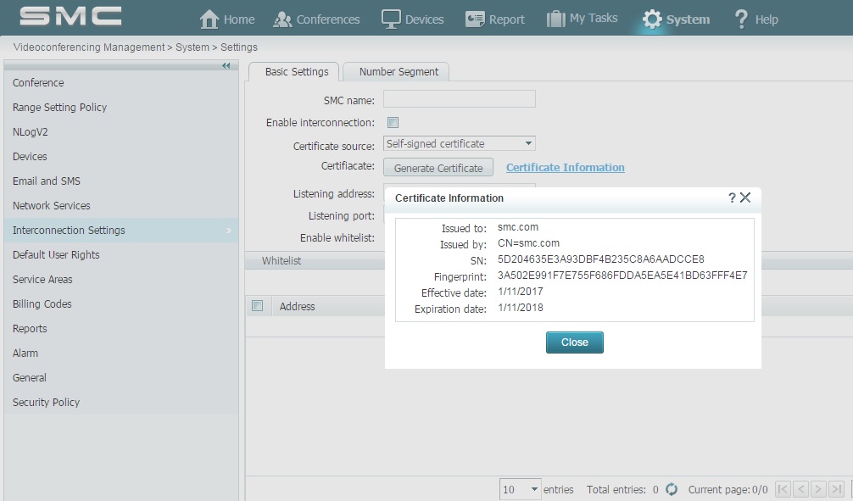Click the Report card icon

[x=475, y=19]
